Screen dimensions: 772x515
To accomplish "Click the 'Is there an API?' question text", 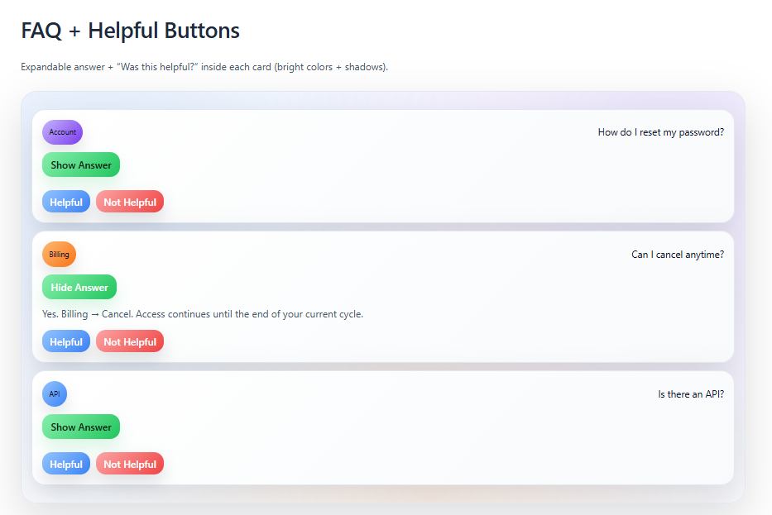I will pyautogui.click(x=689, y=393).
